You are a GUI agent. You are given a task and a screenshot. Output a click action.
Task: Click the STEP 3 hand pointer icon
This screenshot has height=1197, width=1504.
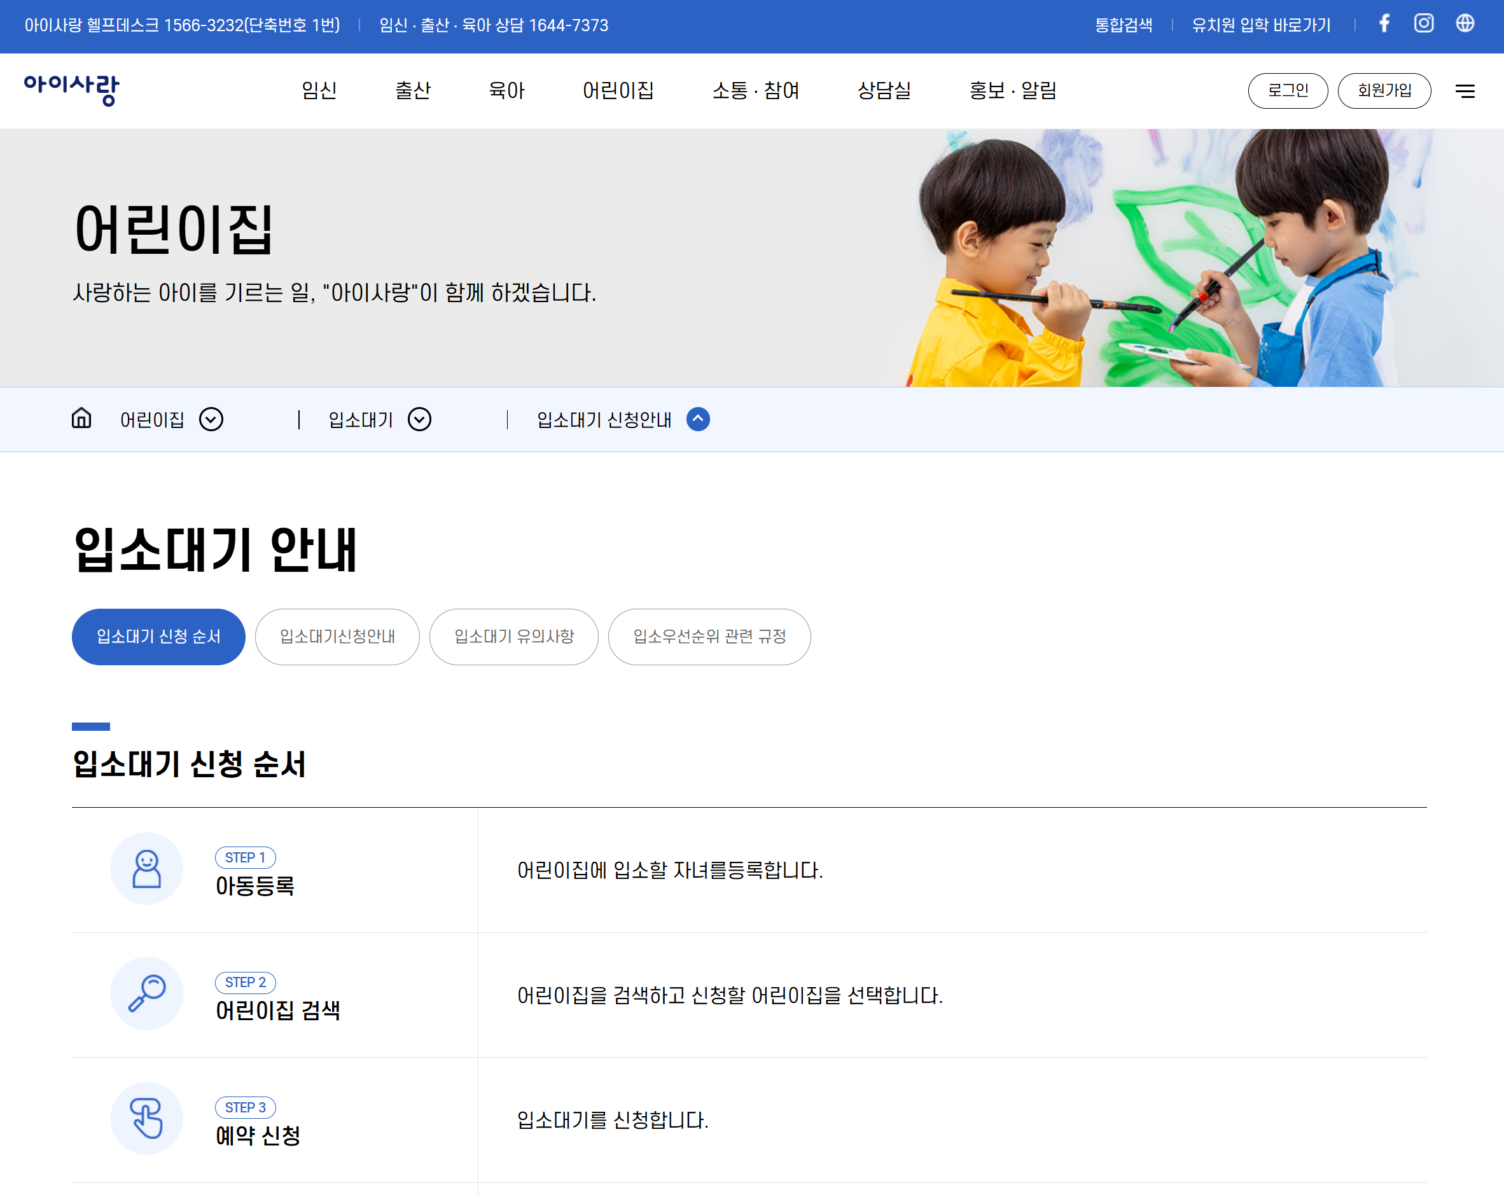pos(146,1118)
